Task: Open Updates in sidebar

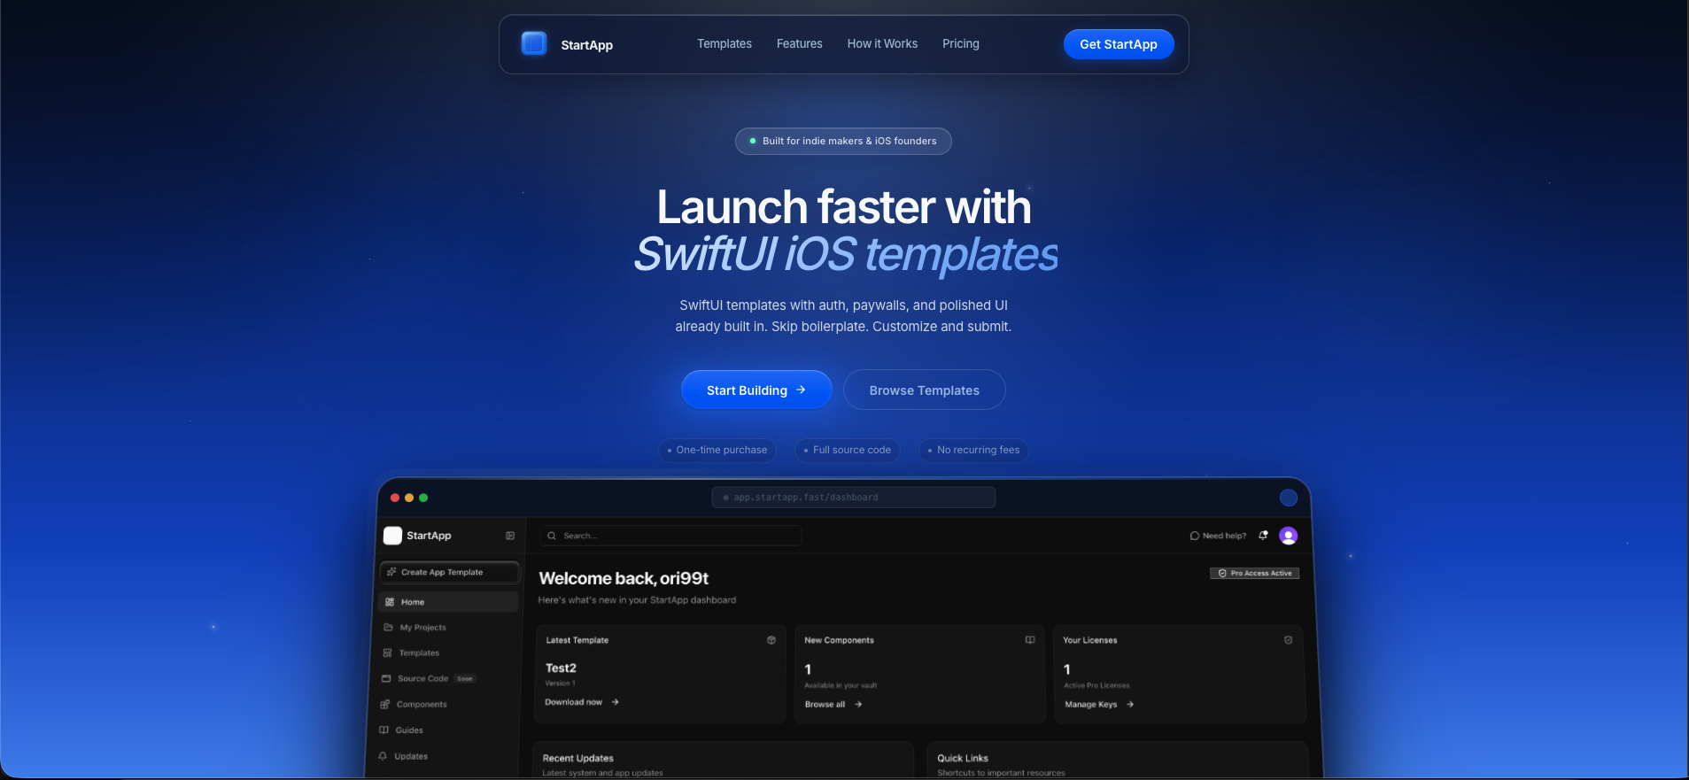Action: pyautogui.click(x=403, y=756)
